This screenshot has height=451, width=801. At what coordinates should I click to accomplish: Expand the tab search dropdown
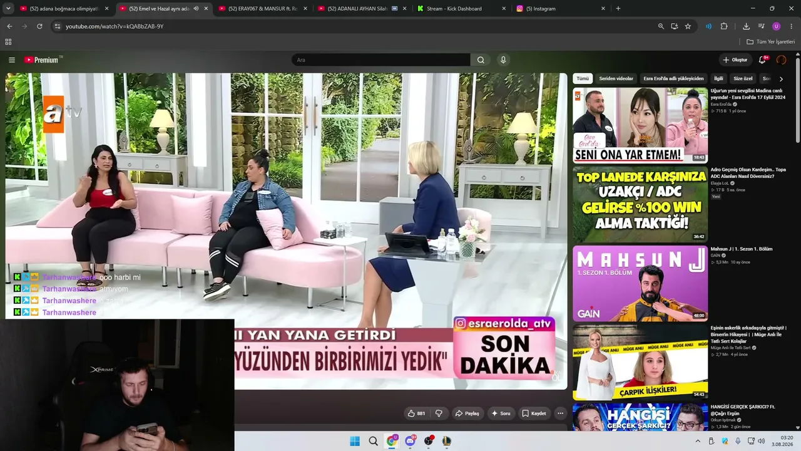pos(8,9)
